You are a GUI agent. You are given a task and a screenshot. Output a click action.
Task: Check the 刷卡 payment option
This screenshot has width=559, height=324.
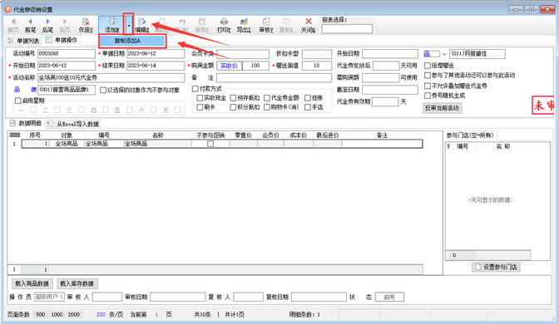200,107
